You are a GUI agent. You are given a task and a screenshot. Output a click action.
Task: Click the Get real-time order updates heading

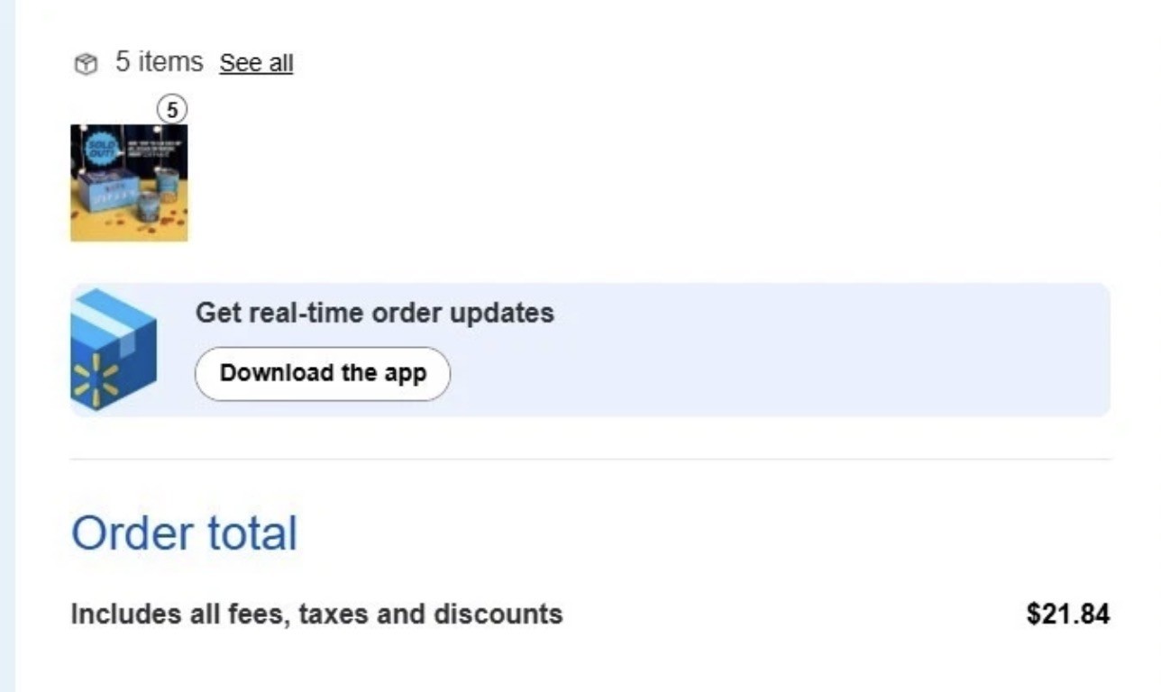(x=374, y=313)
